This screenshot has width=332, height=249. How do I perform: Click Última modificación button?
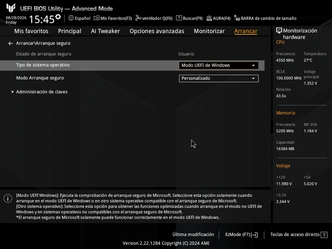coord(193,234)
